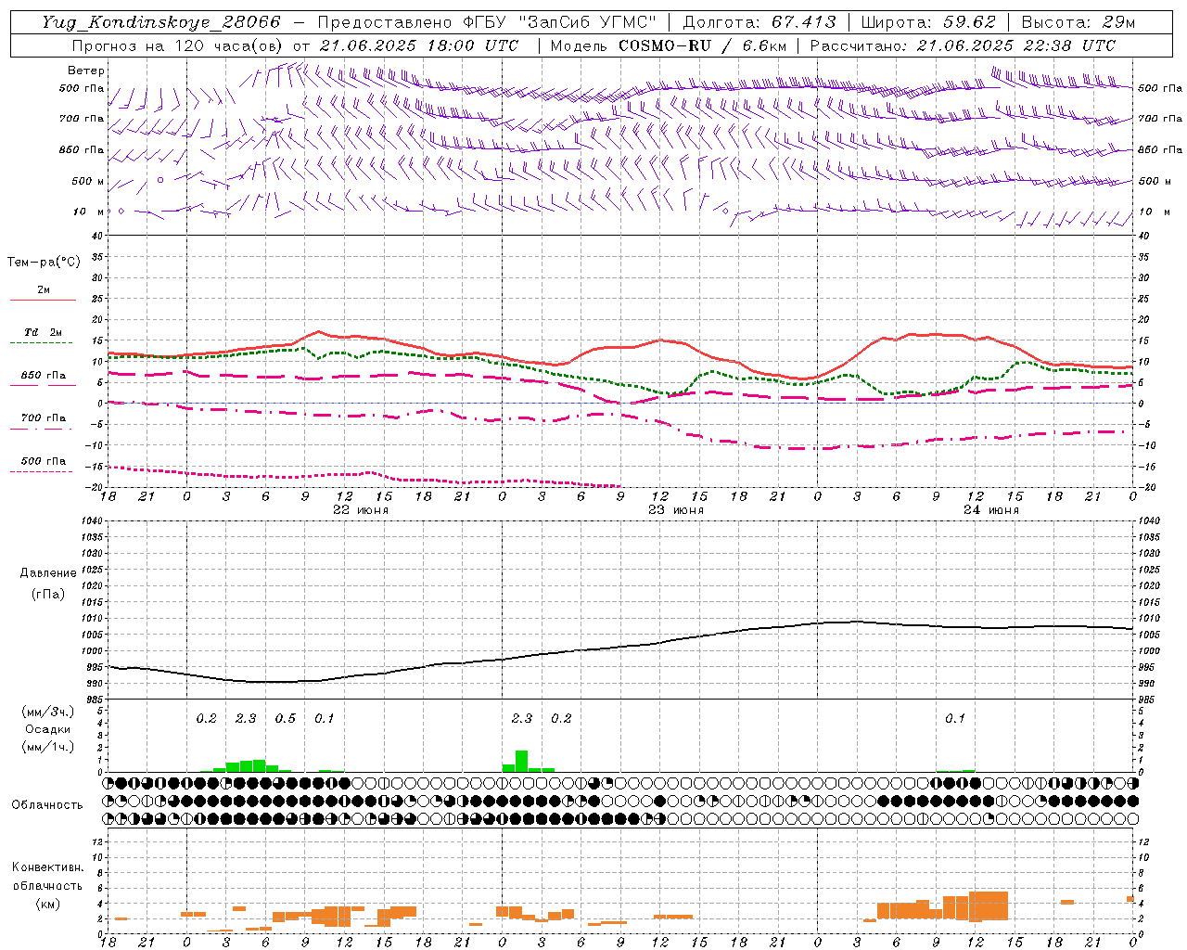The width and height of the screenshot is (1187, 950).
Task: Click the dashed line sample under Td 2м
Action: [x=42, y=343]
